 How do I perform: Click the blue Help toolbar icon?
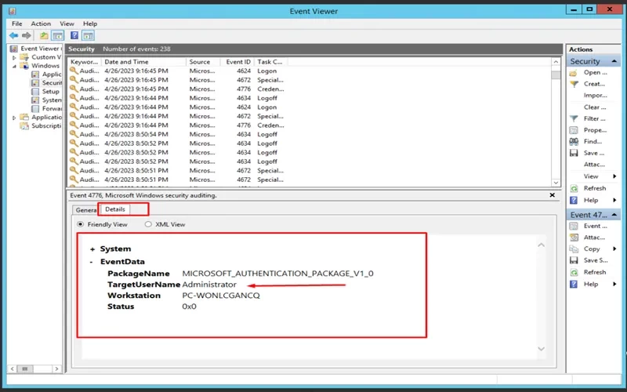[74, 35]
